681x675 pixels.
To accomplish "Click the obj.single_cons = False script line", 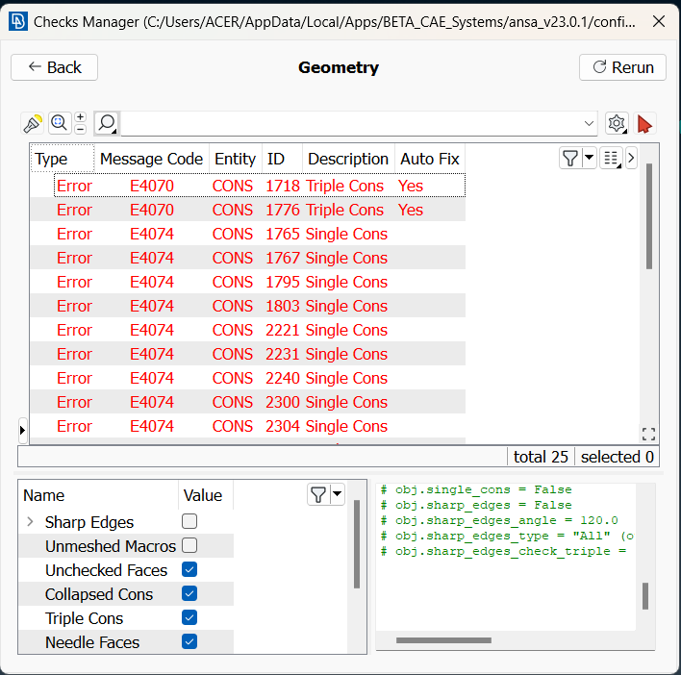I will coord(476,489).
